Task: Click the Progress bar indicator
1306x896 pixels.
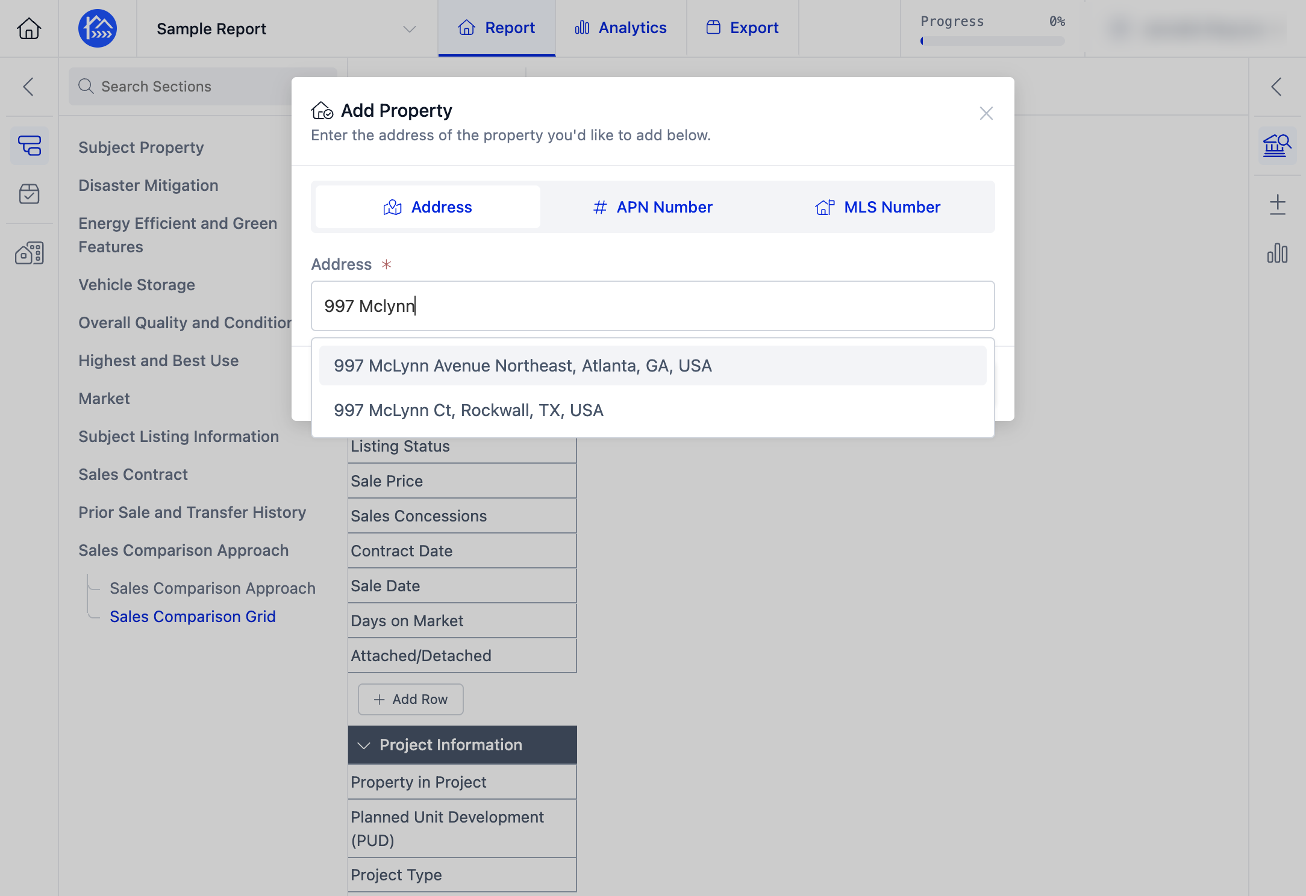Action: (x=993, y=41)
